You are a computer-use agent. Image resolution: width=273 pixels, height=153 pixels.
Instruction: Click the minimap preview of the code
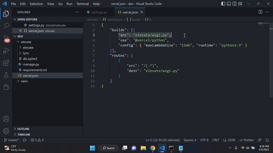263,24
